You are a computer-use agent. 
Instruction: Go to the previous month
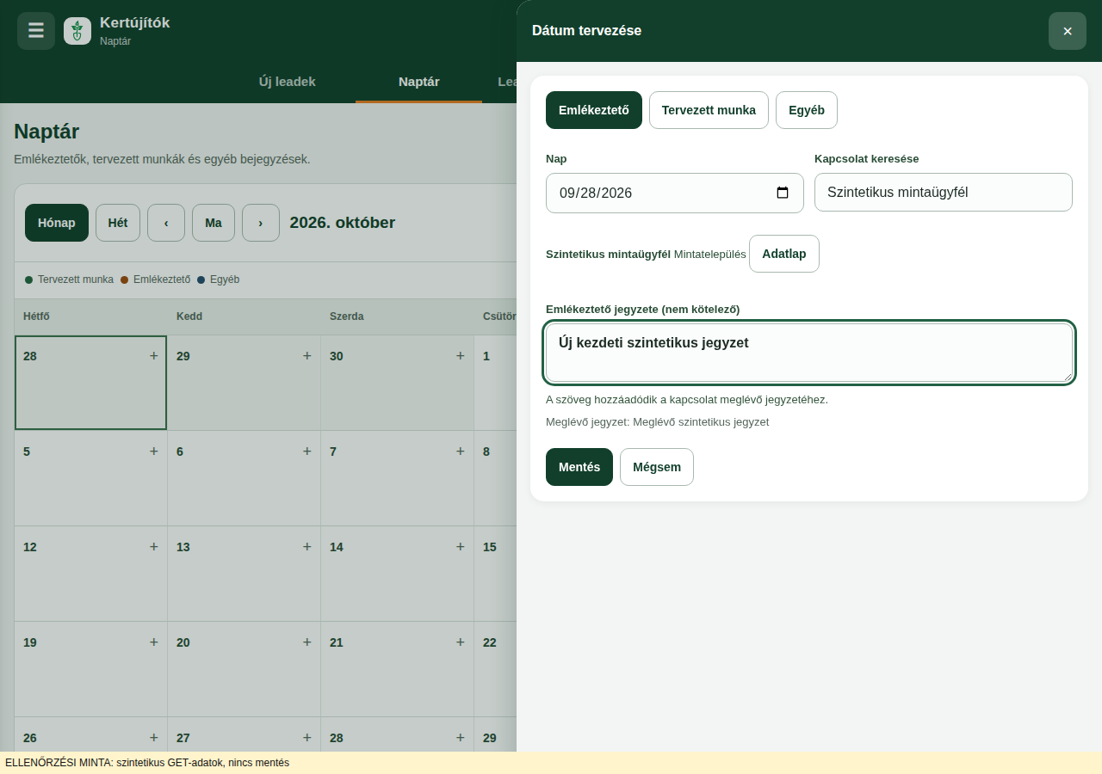(166, 223)
